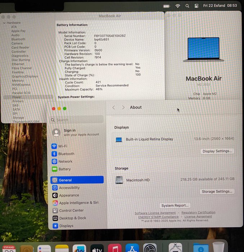Screen dimensions: 244x252
Task: Open Calendar from the Dock
Action: 9,249
